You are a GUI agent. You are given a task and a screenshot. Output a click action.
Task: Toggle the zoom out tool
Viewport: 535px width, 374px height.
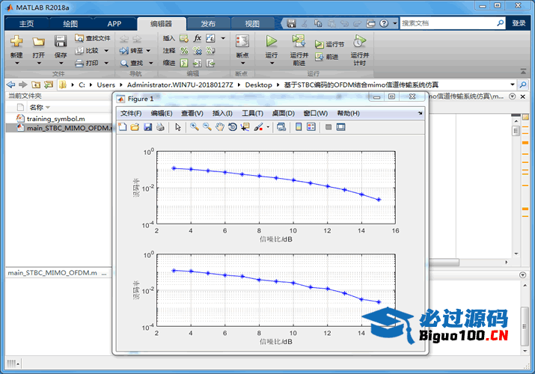pyautogui.click(x=207, y=127)
